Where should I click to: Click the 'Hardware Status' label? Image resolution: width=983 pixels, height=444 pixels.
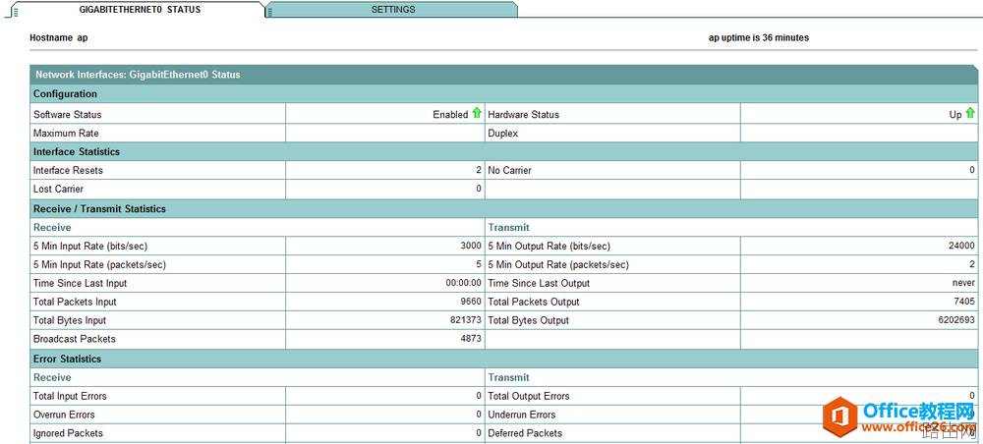523,115
